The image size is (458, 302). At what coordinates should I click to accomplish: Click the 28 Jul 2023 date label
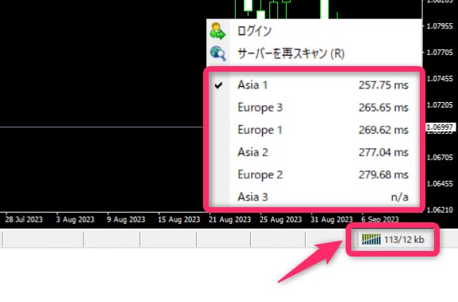pos(24,219)
